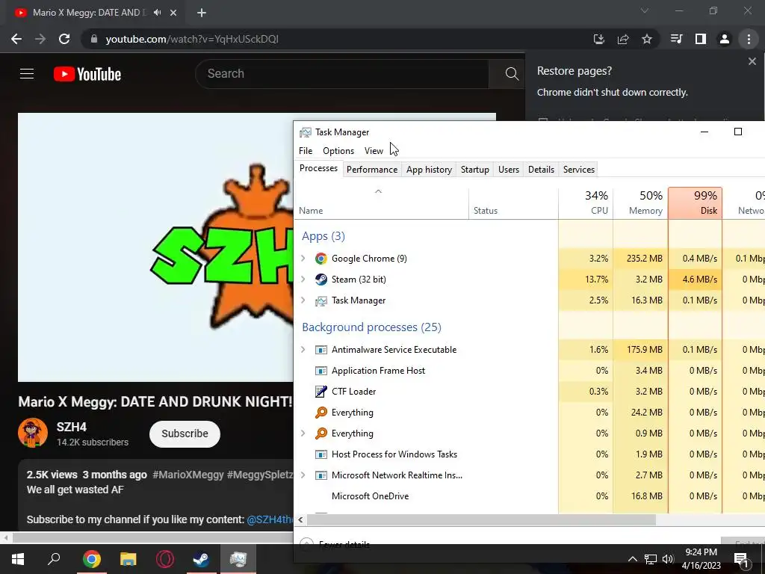Open the Chrome profile icon
This screenshot has height=574, width=765.
725,39
